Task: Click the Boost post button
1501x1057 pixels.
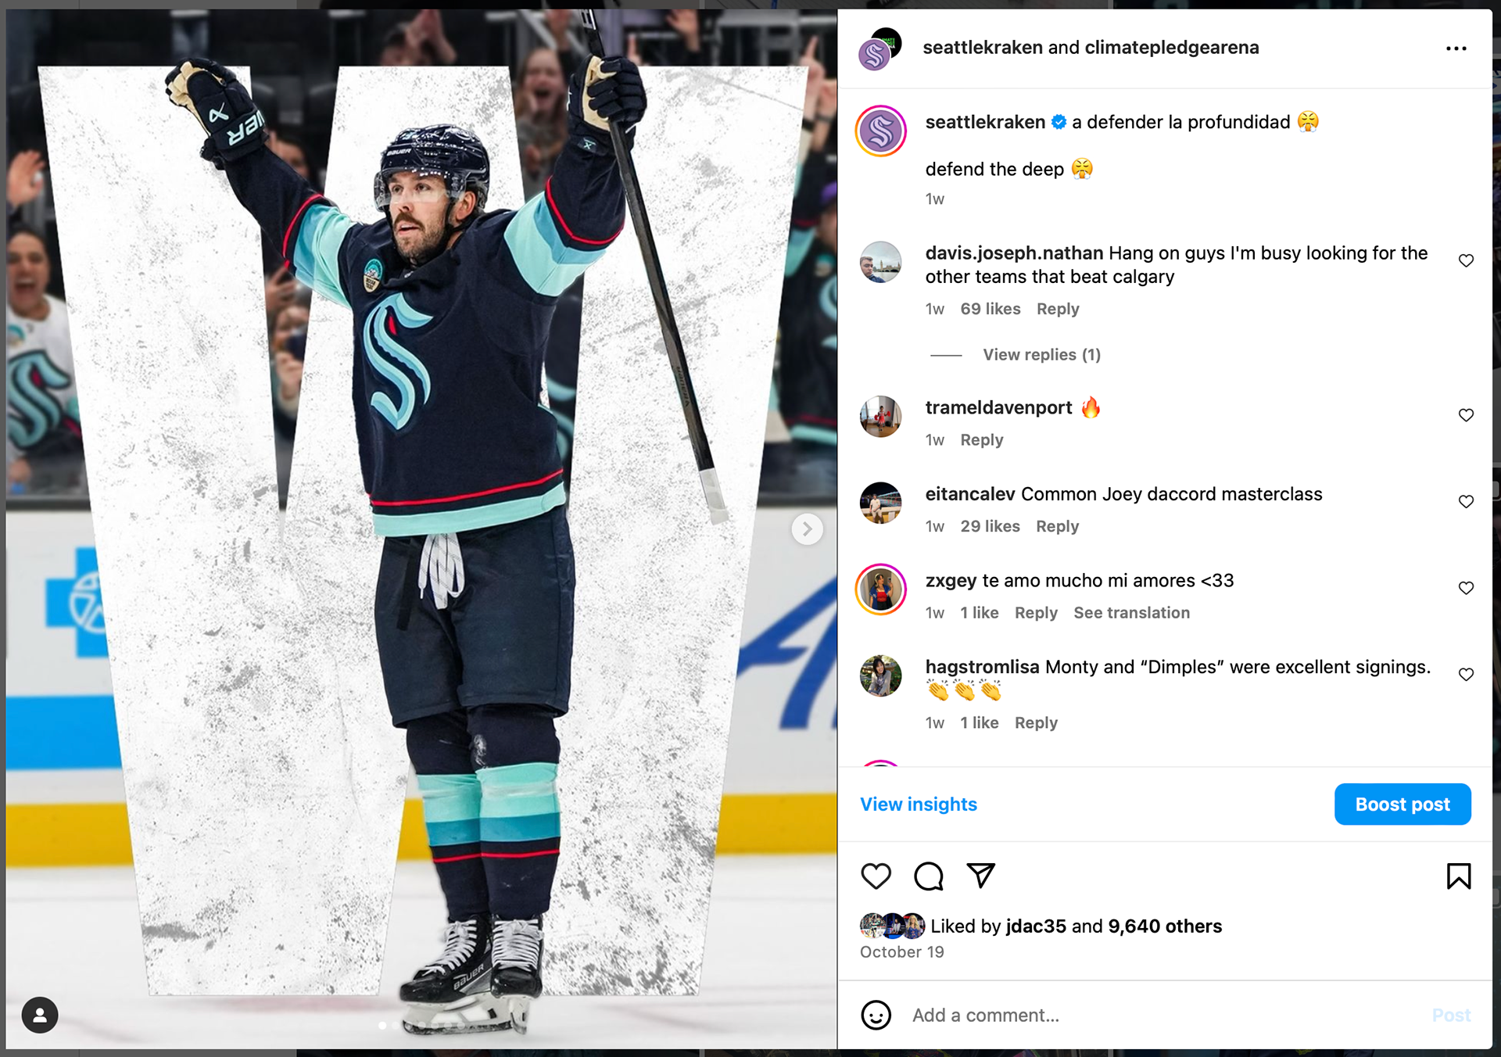Action: point(1402,804)
